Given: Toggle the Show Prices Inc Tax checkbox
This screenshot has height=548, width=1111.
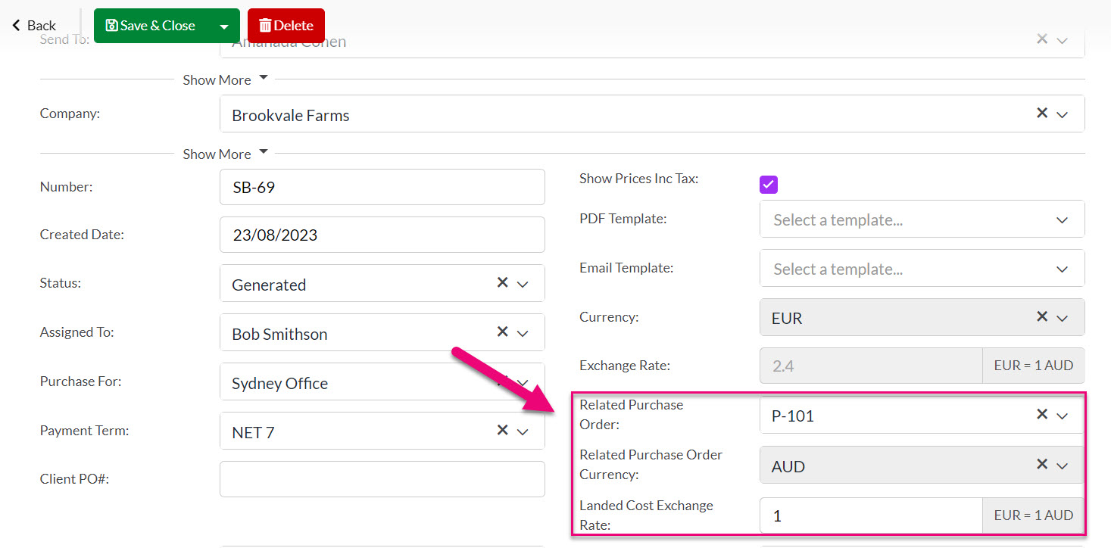Looking at the screenshot, I should [x=769, y=185].
